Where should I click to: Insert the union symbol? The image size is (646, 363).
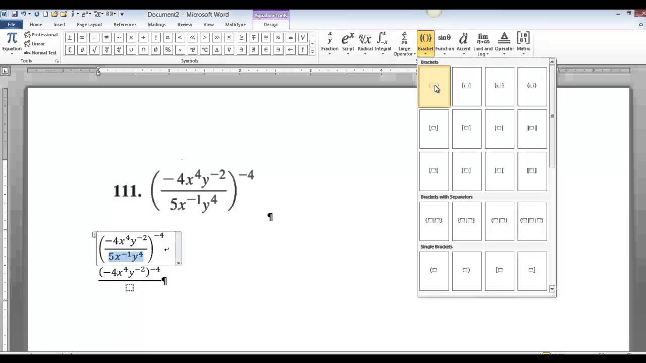click(x=131, y=49)
